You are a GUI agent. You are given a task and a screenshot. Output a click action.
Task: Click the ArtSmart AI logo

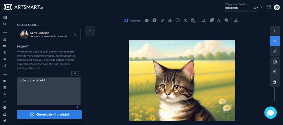tap(23, 7)
